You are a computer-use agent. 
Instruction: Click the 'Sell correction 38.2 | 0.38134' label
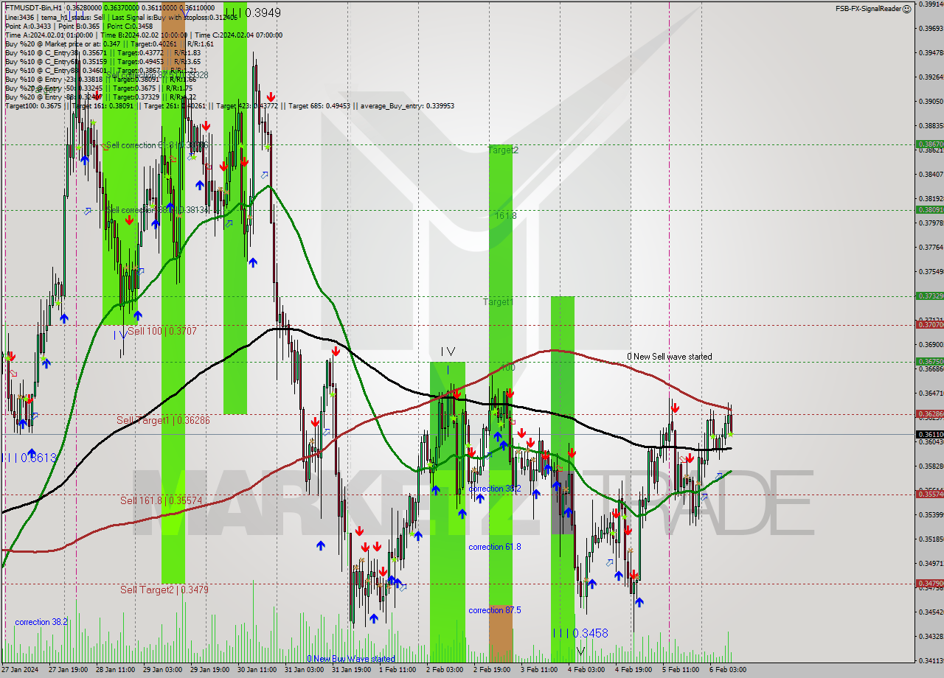[159, 210]
